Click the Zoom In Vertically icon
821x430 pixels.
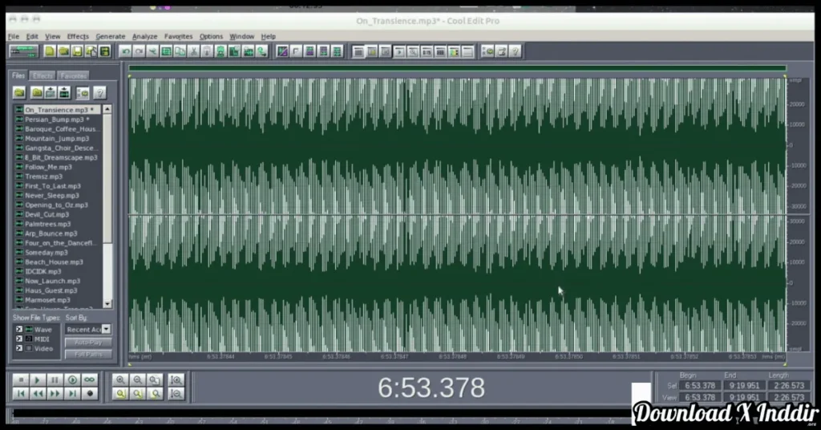point(176,379)
